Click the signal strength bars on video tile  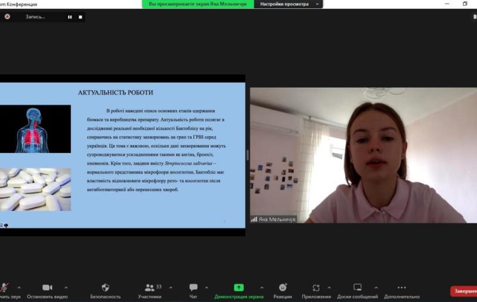tap(254, 219)
